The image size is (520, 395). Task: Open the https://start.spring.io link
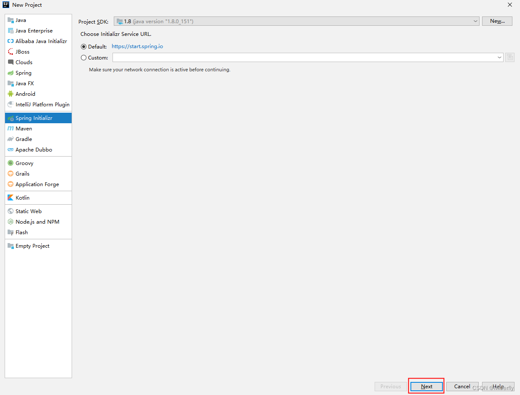point(137,46)
